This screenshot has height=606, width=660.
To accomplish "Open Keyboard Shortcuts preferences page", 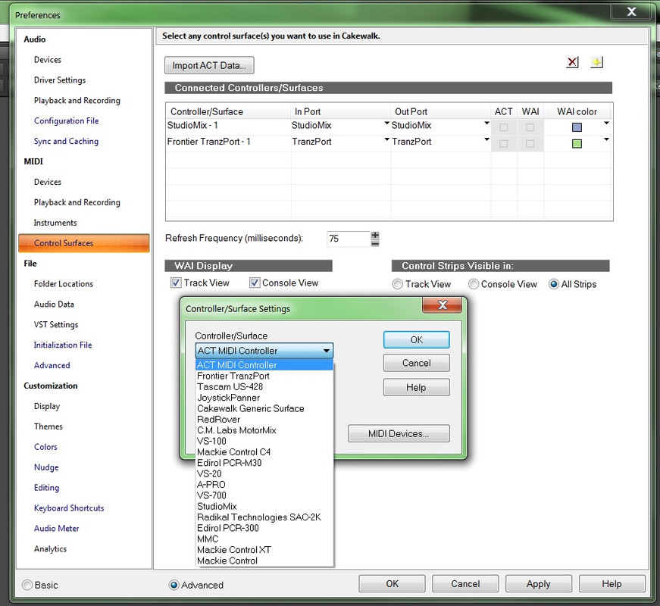I will (x=69, y=508).
